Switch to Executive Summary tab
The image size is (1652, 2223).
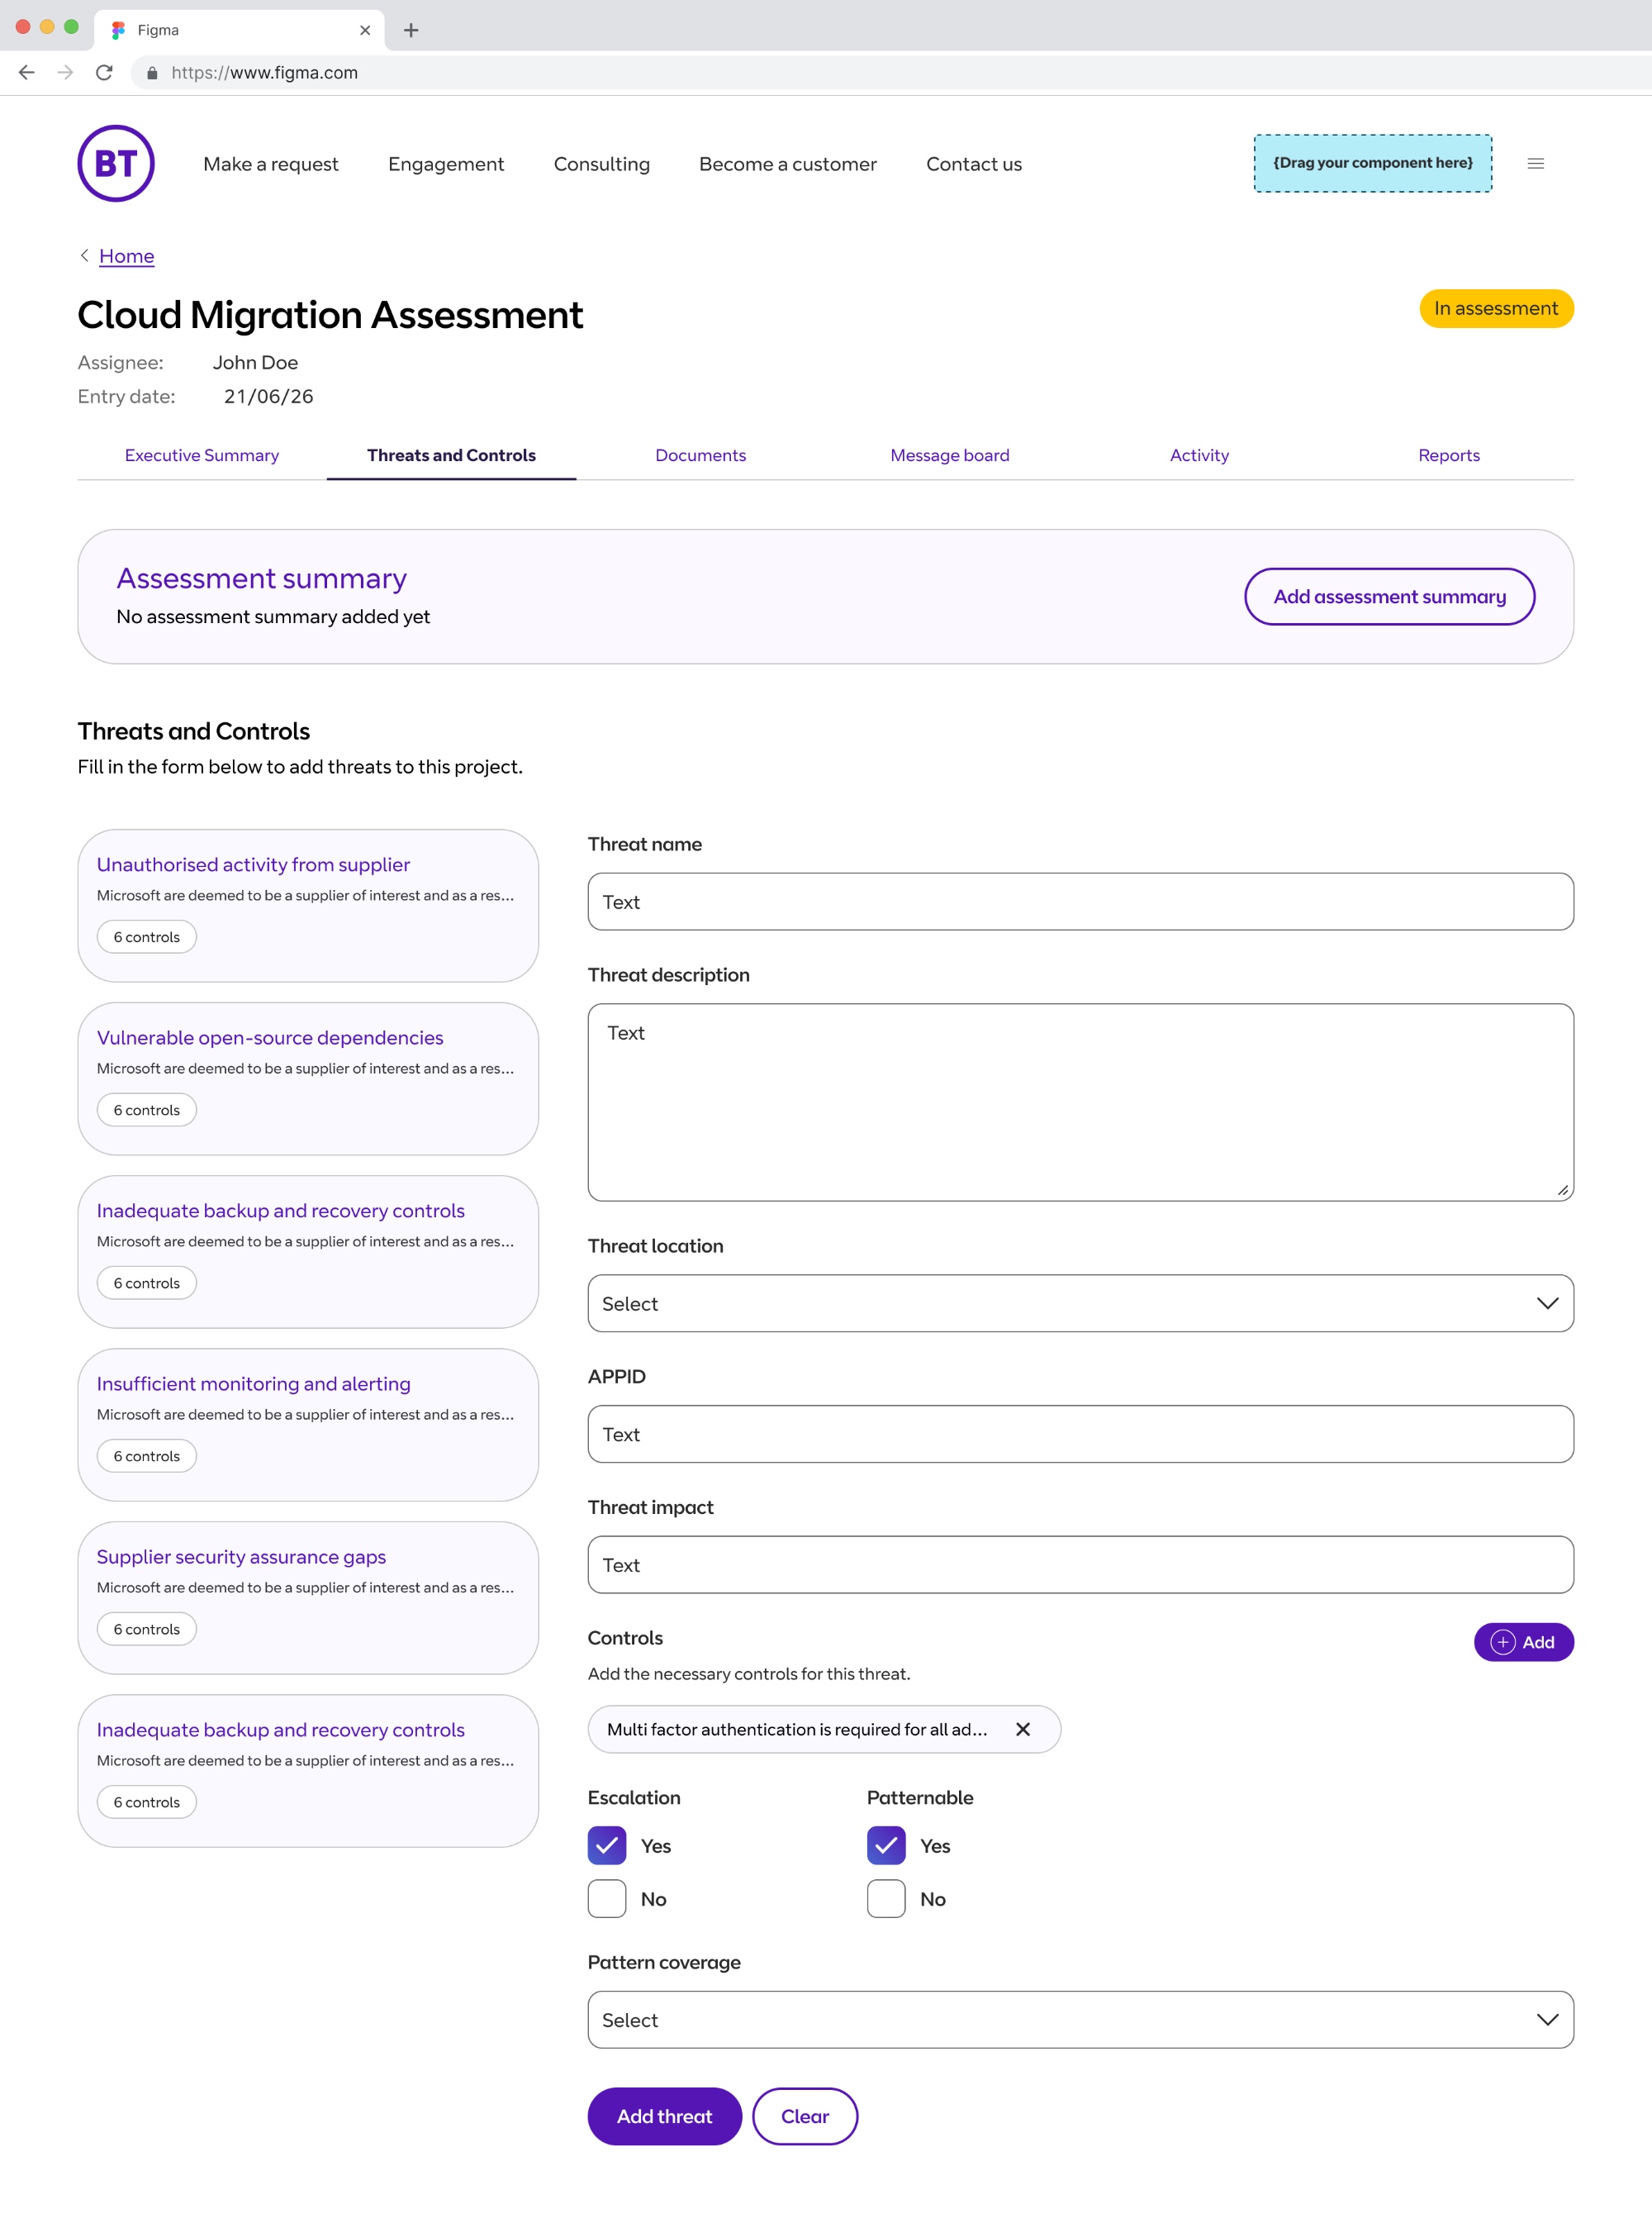[x=202, y=455]
